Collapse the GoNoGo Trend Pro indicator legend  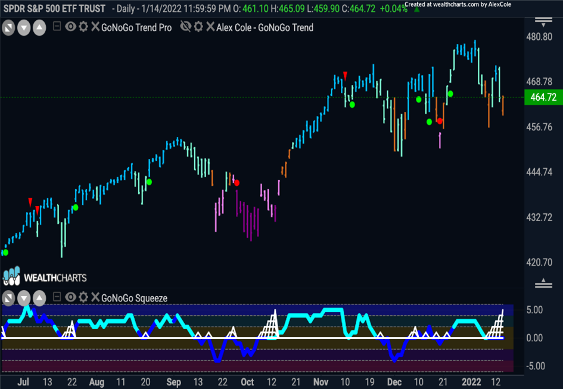[x=57, y=26]
